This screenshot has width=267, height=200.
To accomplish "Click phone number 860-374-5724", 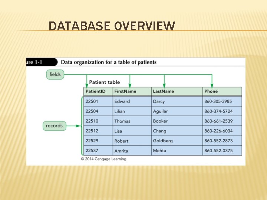I will 222,111.
